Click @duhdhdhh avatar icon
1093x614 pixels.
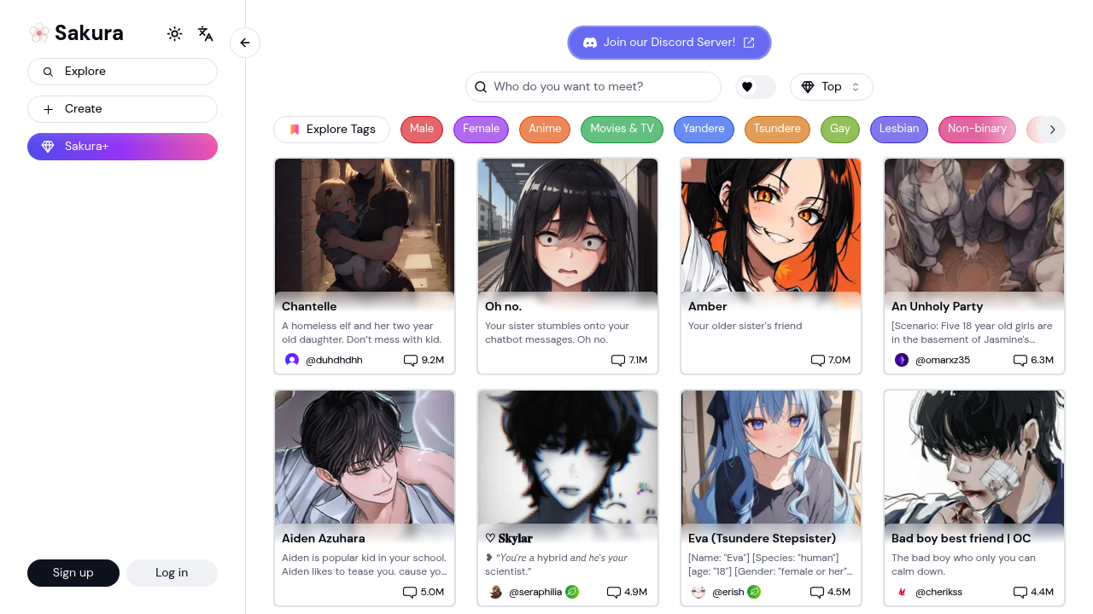pos(292,360)
